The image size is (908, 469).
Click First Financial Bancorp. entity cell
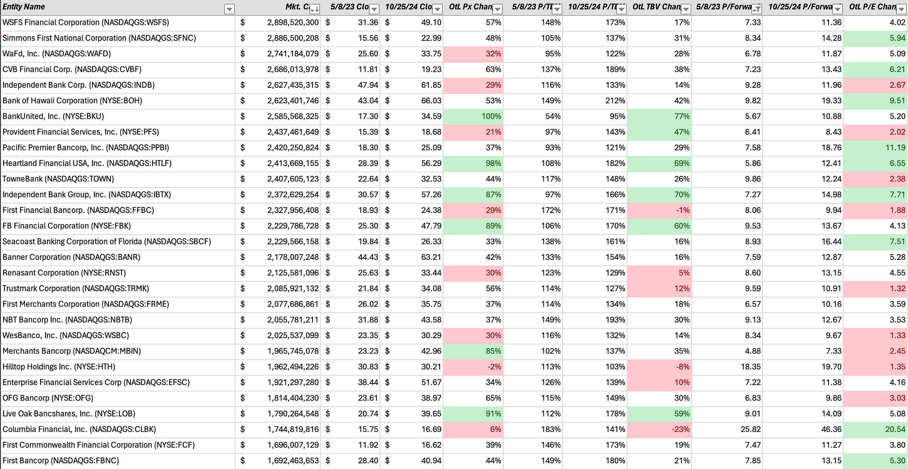point(118,210)
